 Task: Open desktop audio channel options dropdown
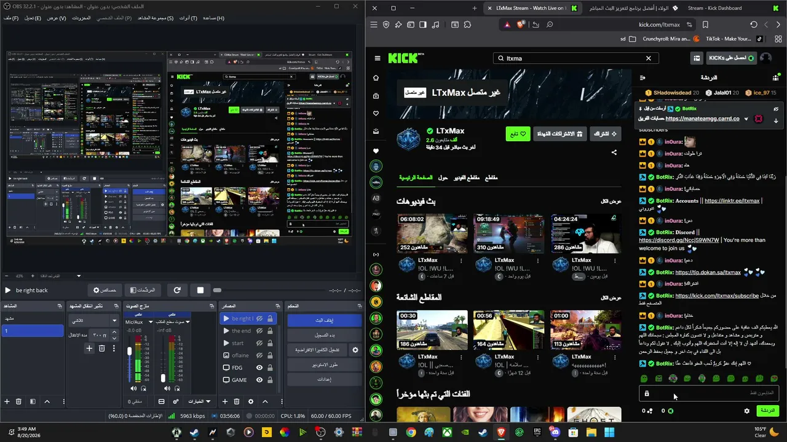(x=188, y=322)
